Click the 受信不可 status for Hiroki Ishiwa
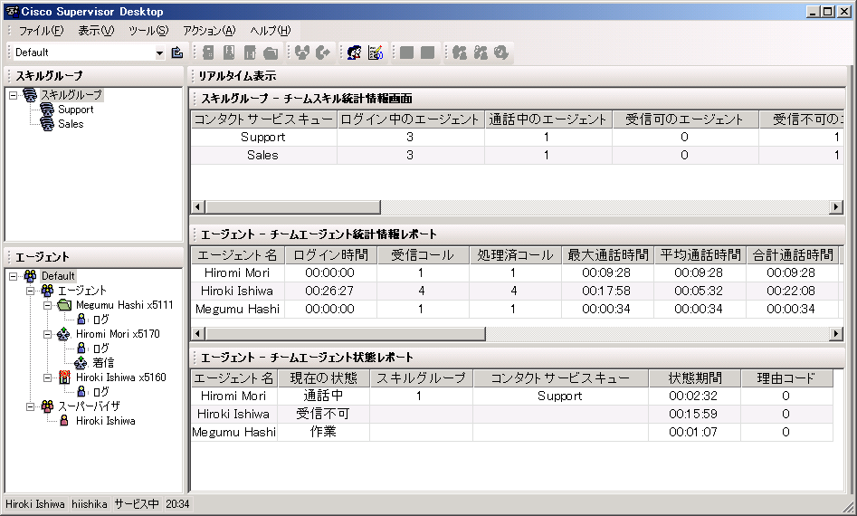This screenshot has width=857, height=516. pyautogui.click(x=324, y=414)
